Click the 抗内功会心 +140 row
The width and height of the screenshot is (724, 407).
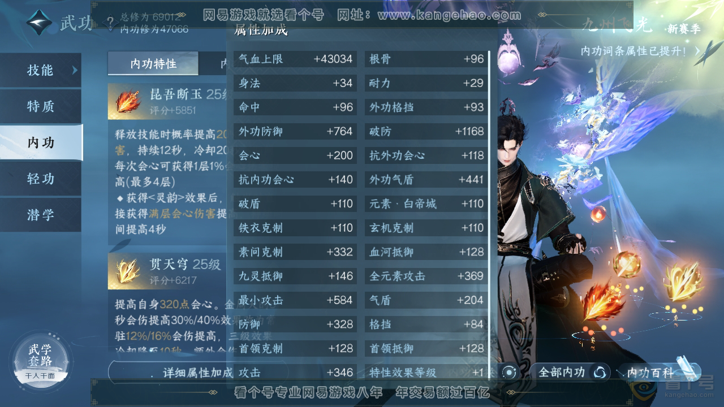pos(295,179)
